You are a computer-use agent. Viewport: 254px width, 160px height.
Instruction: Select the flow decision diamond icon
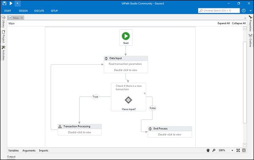[128, 100]
